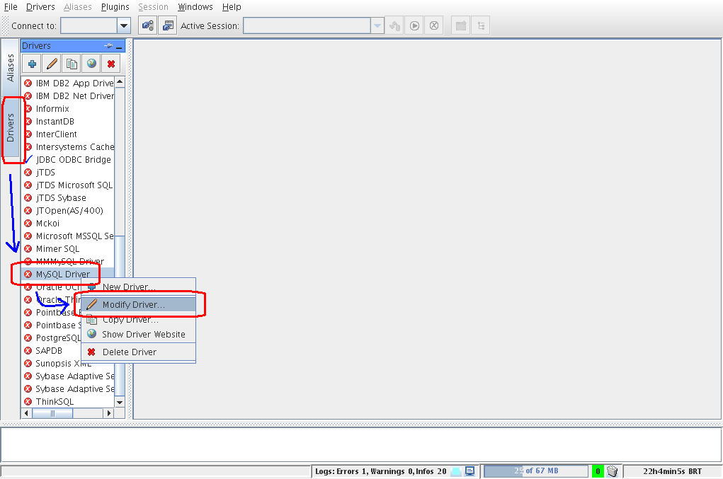Screen dimensions: 723x479
Task: Open the grayed-out Aliases menu in the menu bar
Action: coord(77,7)
